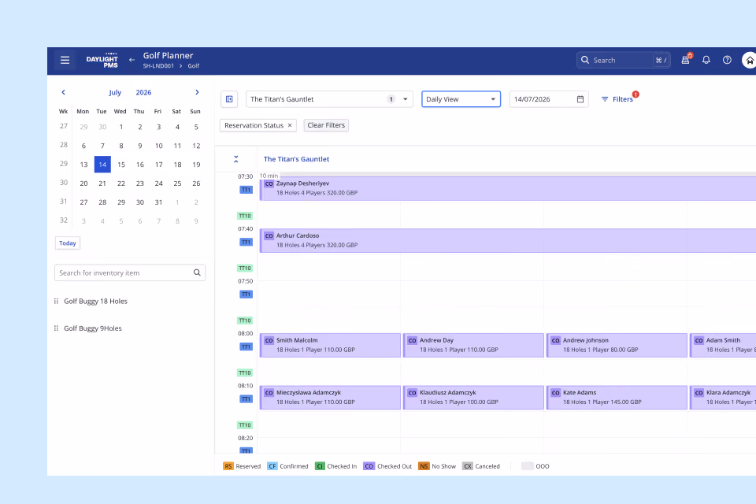The width and height of the screenshot is (756, 504).
Task: Click The Titan's Gauntlet column header
Action: [x=297, y=159]
